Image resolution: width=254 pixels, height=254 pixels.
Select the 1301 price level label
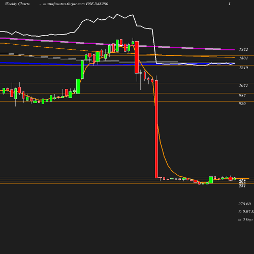coord(243,58)
